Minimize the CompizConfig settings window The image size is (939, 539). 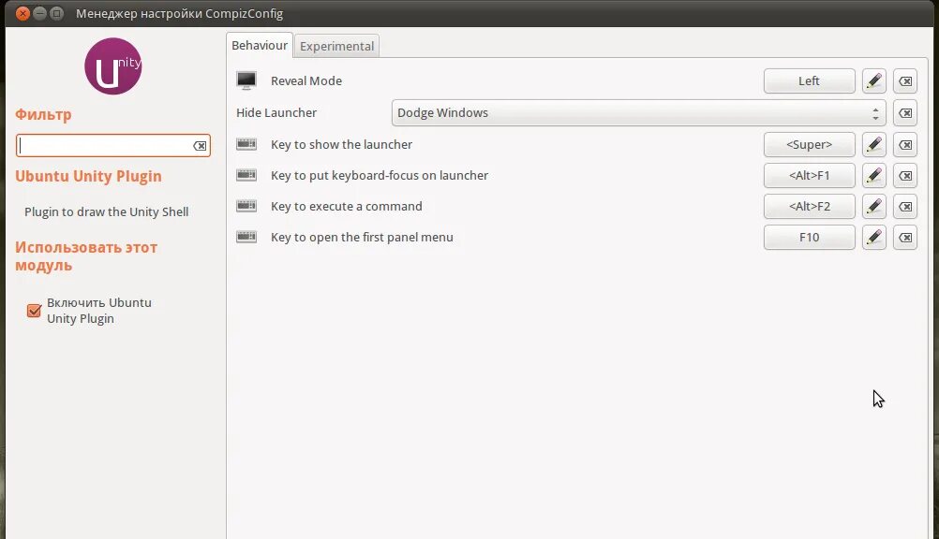point(39,13)
